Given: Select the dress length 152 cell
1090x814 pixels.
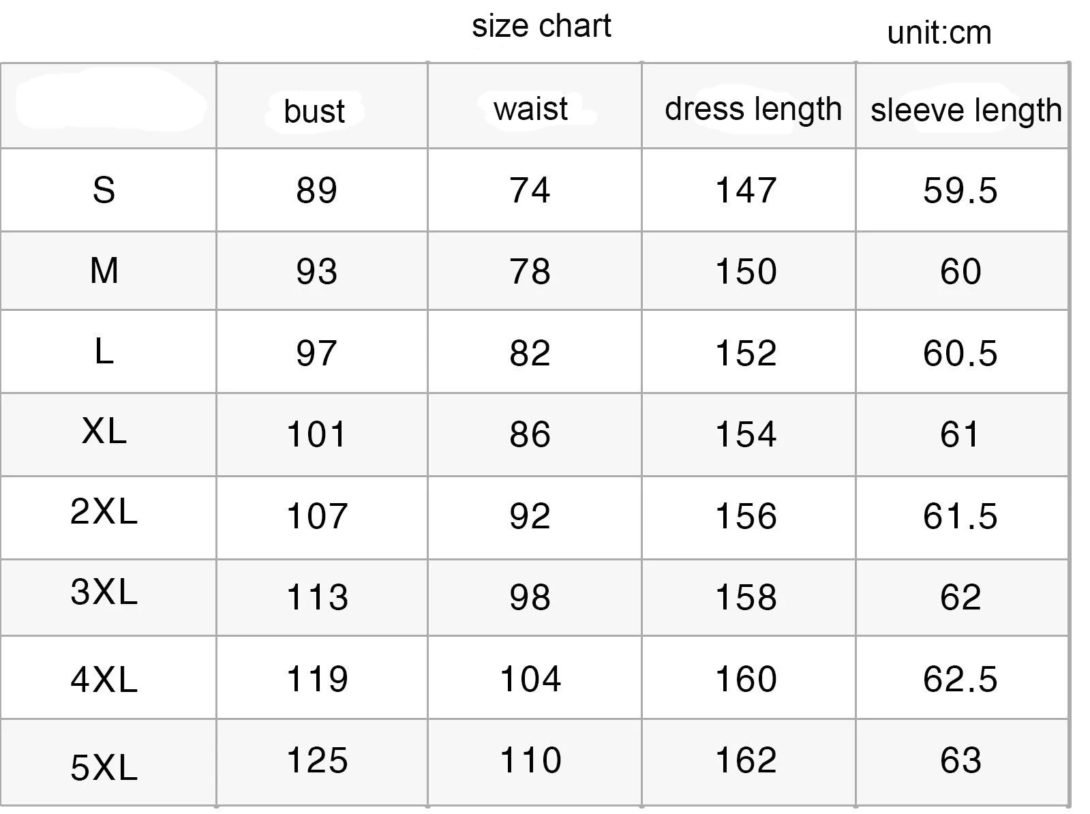Looking at the screenshot, I should pyautogui.click(x=746, y=353).
